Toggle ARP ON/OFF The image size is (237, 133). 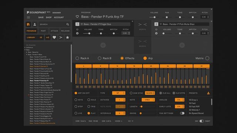[76, 93]
